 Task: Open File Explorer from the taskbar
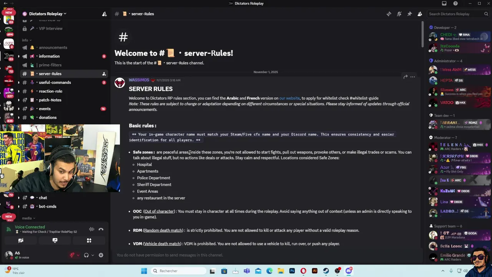[x=281, y=271]
